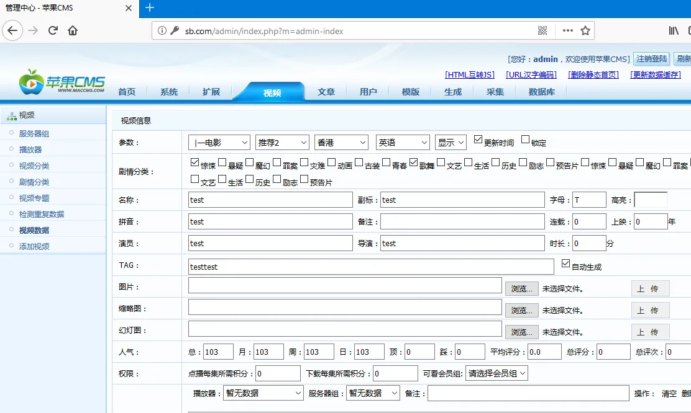Open the 请选择会员组 dropdown
691x413 pixels.
[497, 373]
